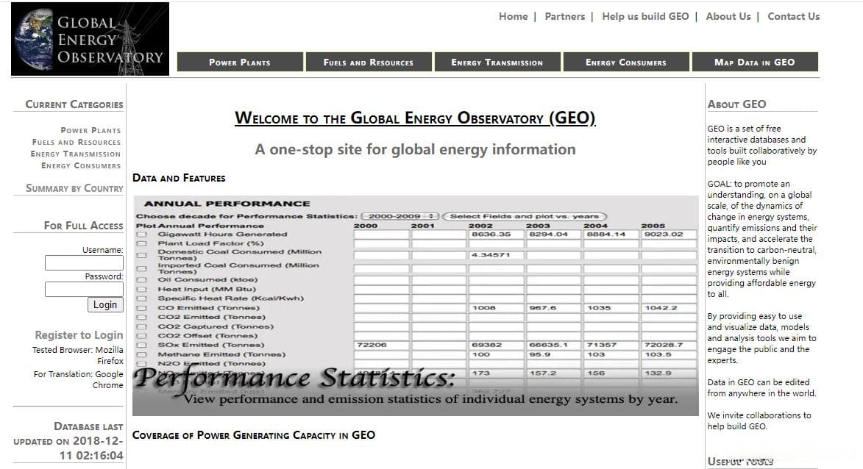Click the Global Energy Observatory logo

90,39
